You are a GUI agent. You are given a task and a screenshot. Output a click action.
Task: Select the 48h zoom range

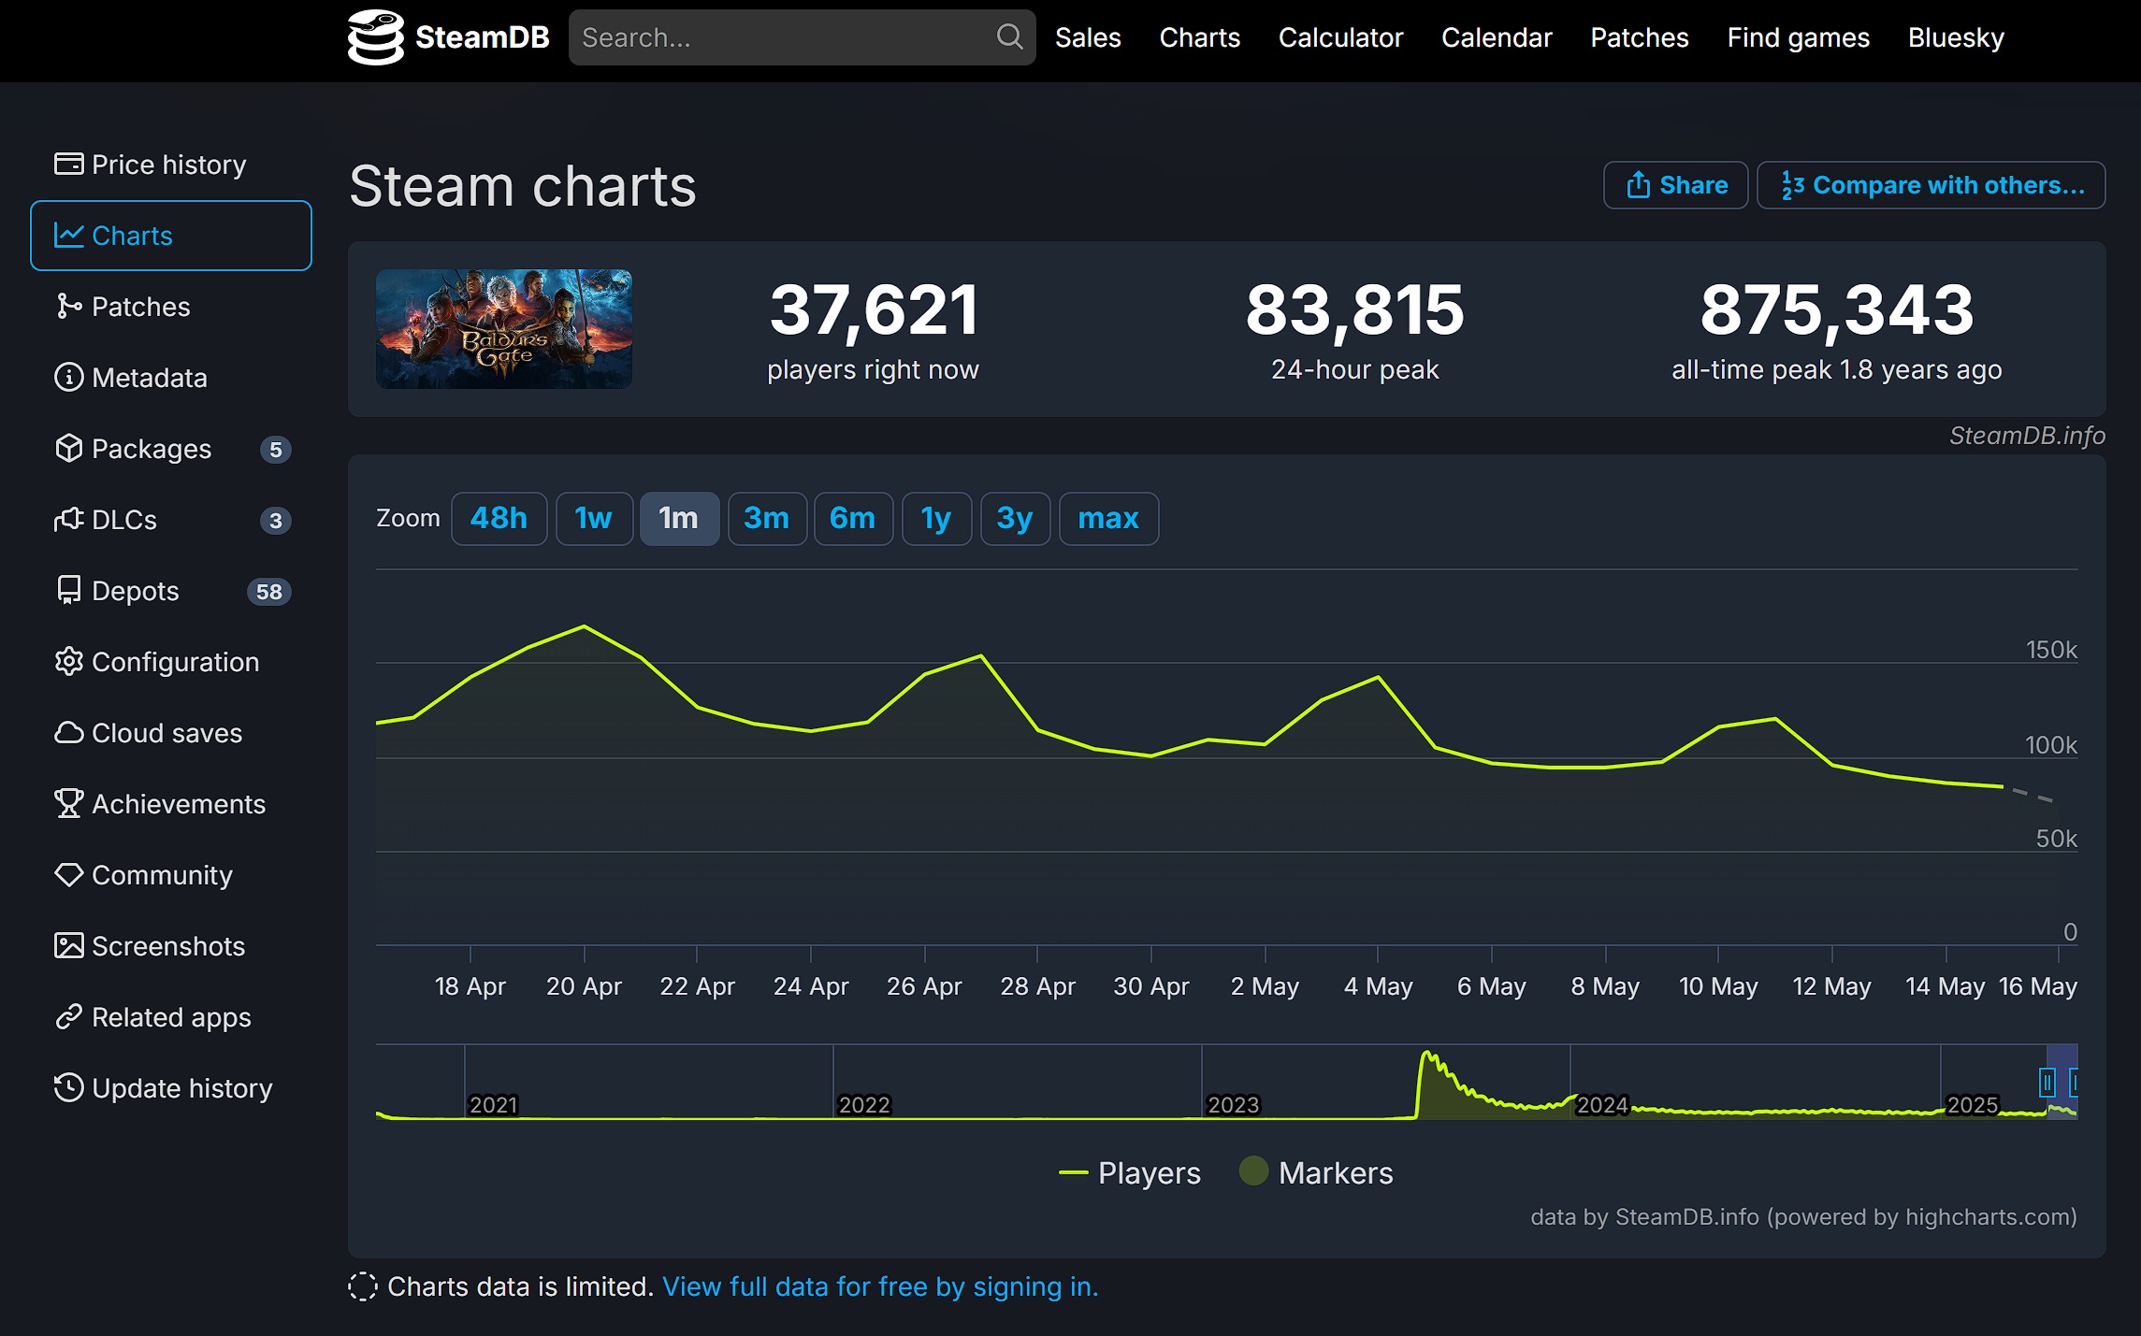pyautogui.click(x=499, y=518)
